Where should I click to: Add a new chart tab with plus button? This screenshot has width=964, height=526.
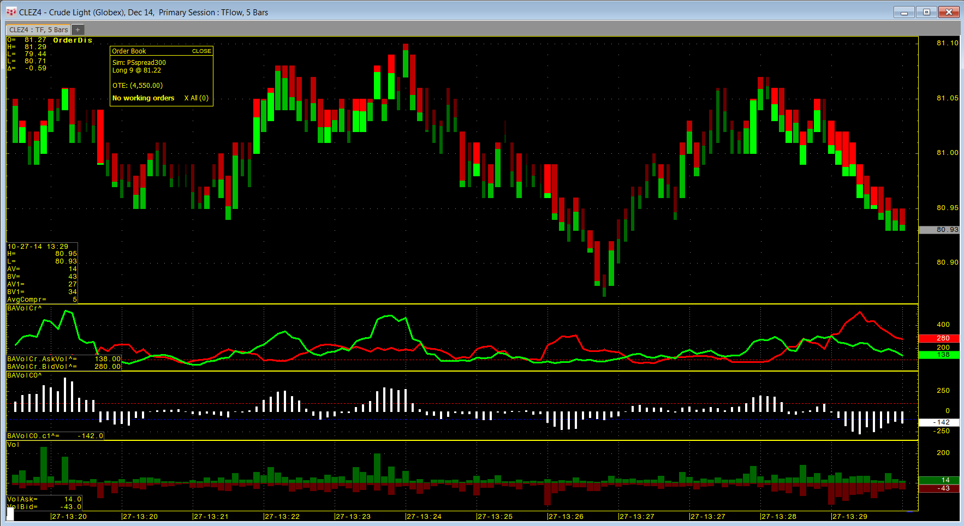pyautogui.click(x=78, y=29)
